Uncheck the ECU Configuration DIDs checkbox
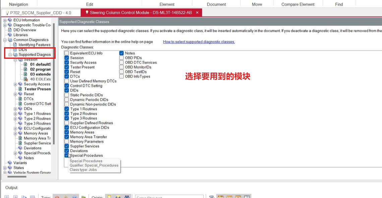382x198 pixels. 67,127
